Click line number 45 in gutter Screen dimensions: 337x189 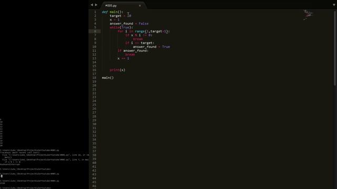(x=94, y=182)
